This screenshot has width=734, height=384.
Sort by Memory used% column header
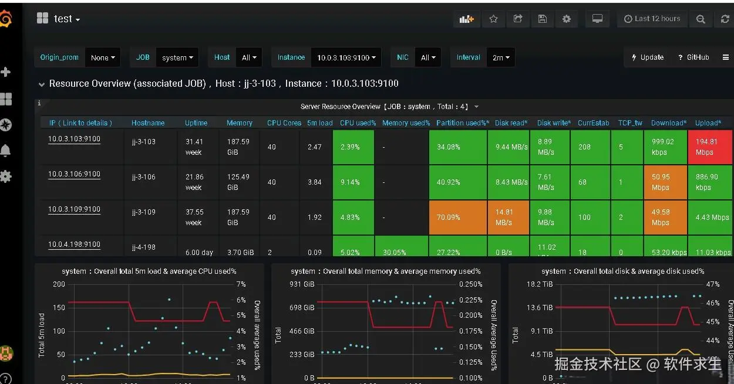[406, 123]
